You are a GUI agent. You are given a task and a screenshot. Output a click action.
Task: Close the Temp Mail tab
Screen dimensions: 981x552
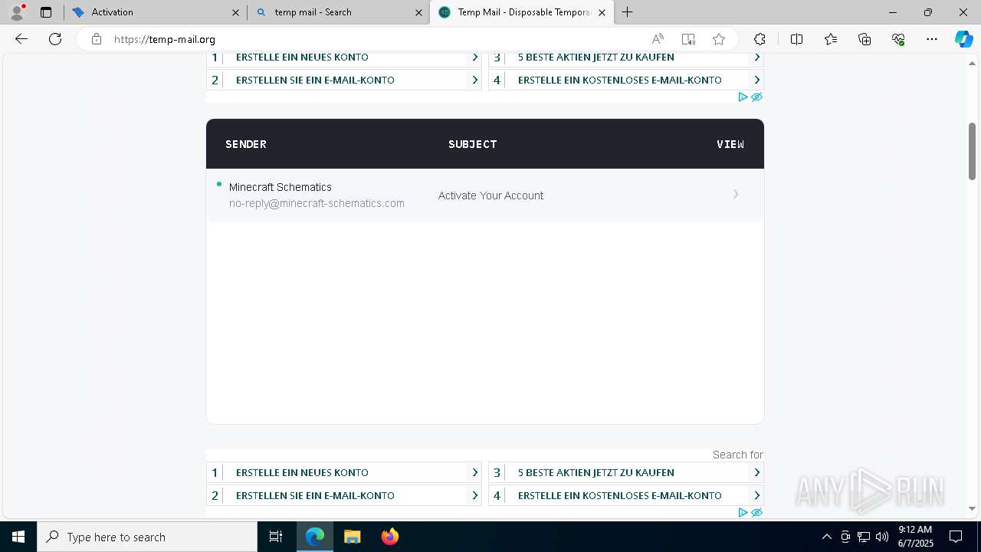(x=602, y=12)
